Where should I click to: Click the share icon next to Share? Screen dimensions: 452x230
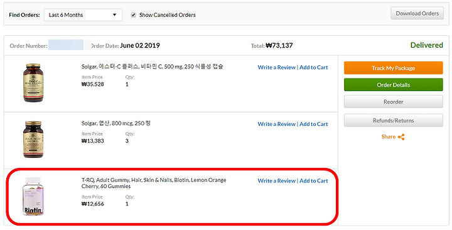[401, 137]
